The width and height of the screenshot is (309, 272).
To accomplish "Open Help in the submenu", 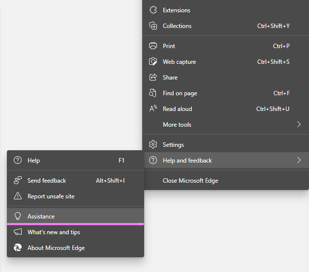I will pos(75,160).
